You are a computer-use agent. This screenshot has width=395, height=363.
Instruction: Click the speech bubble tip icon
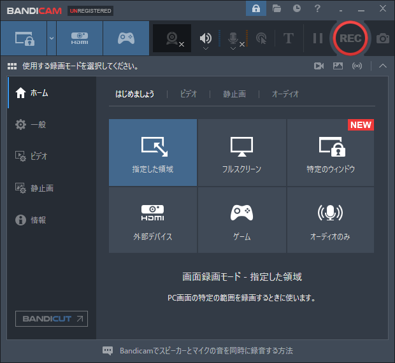(108, 351)
